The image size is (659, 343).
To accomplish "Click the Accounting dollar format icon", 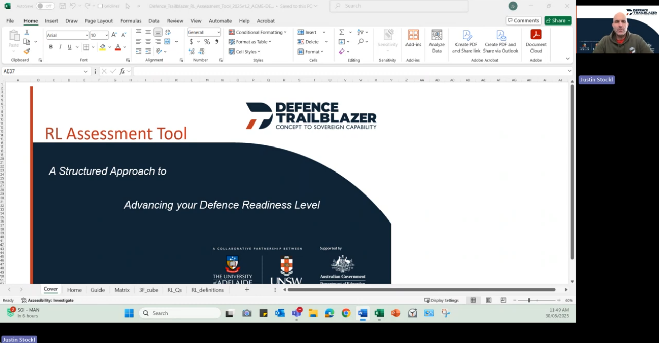I will pos(191,42).
